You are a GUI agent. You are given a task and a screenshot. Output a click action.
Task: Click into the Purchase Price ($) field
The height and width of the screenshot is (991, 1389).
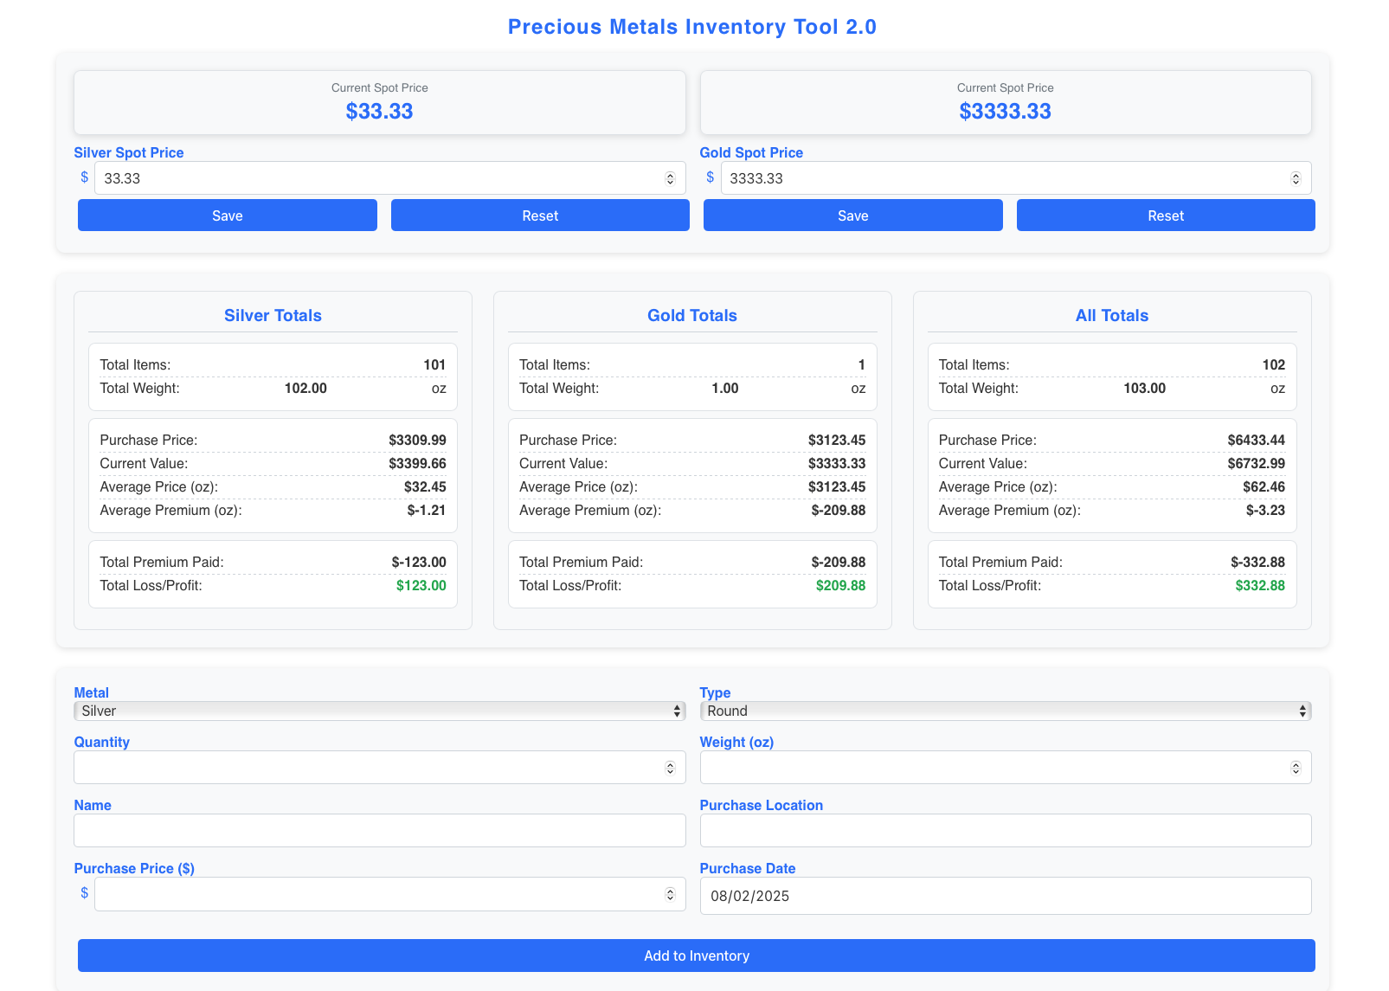click(389, 894)
